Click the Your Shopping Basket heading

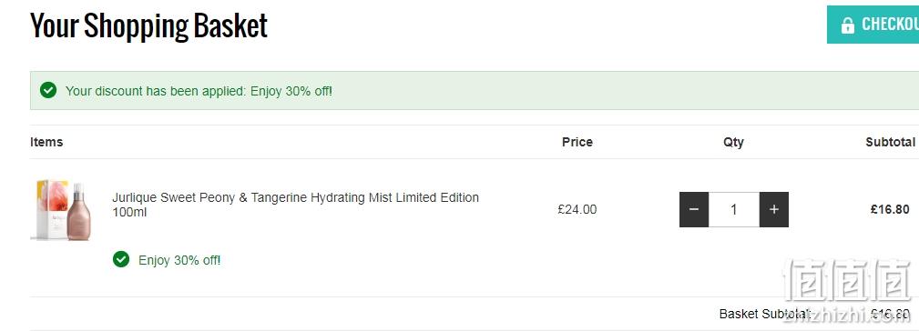148,25
